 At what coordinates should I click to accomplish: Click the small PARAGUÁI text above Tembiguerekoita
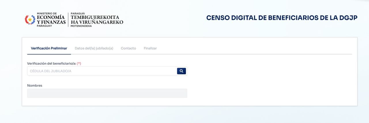point(78,14)
